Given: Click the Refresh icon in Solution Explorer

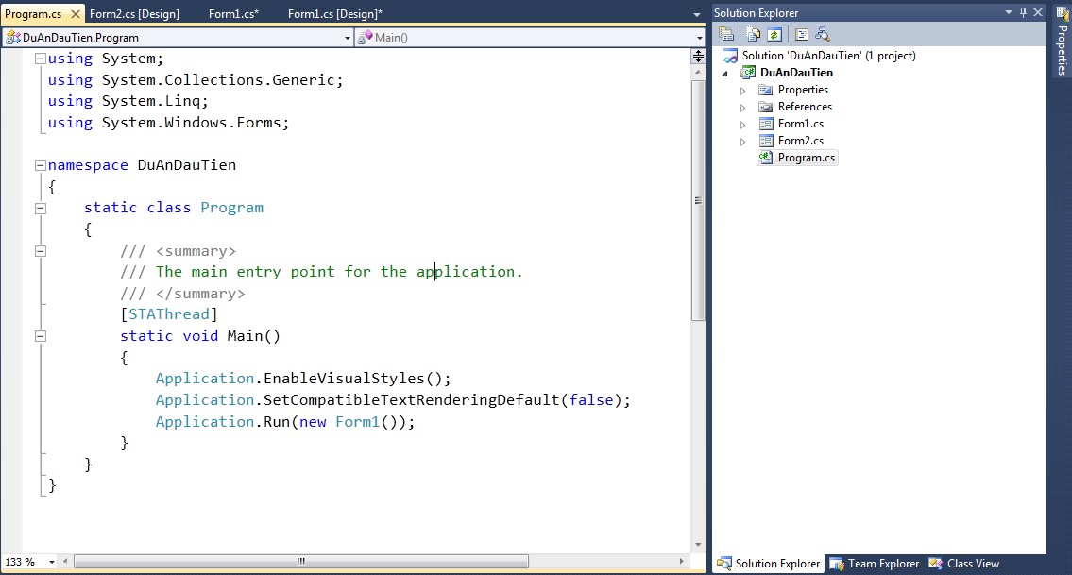Looking at the screenshot, I should tap(774, 34).
